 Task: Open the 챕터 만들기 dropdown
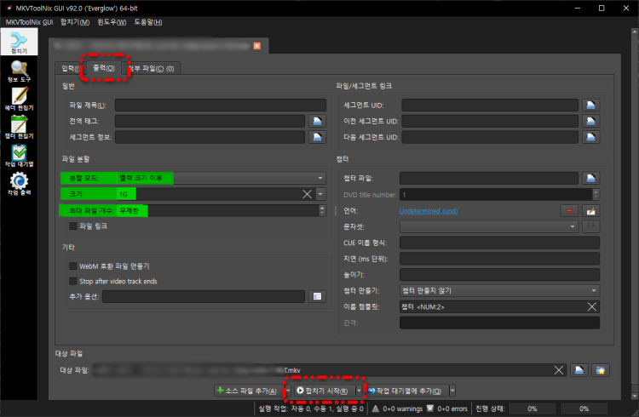(x=499, y=290)
